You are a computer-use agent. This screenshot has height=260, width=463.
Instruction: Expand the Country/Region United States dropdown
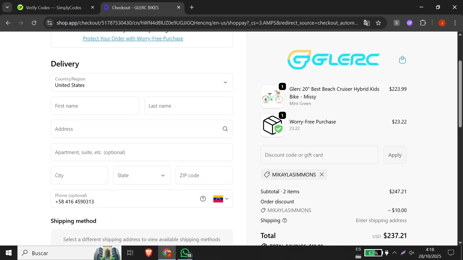142,82
